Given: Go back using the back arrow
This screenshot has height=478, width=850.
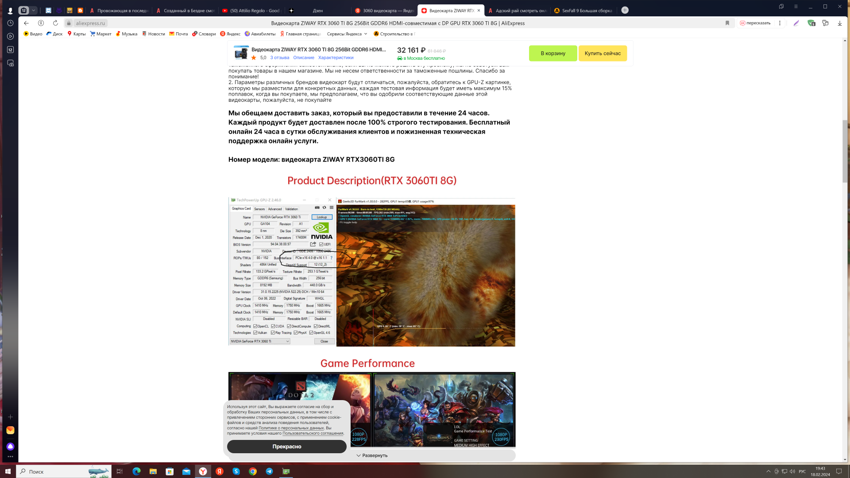Looking at the screenshot, I should pyautogui.click(x=26, y=23).
